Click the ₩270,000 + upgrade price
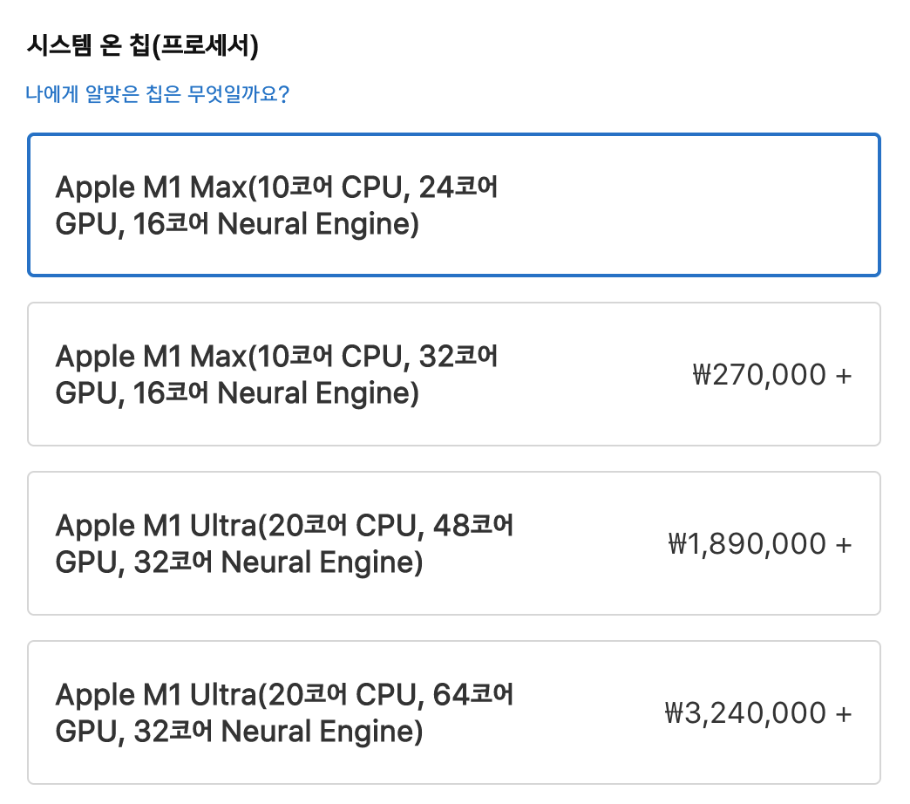 coord(772,374)
